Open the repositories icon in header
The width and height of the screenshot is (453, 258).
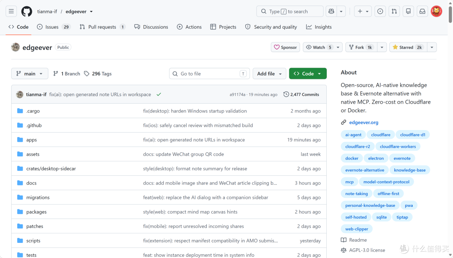408,11
